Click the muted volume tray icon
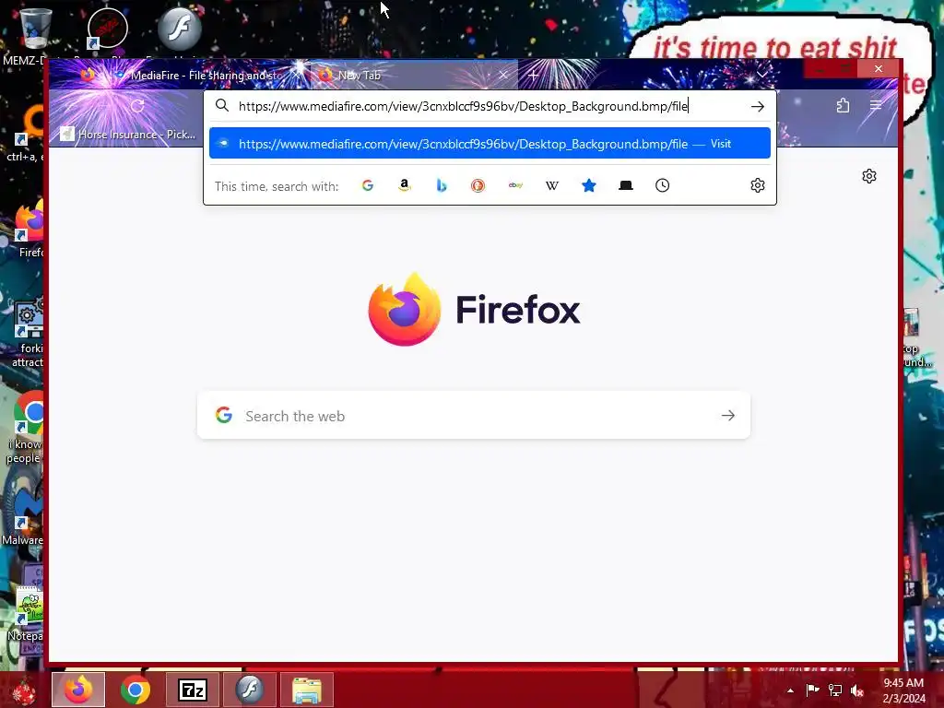The image size is (944, 708). coord(857,690)
